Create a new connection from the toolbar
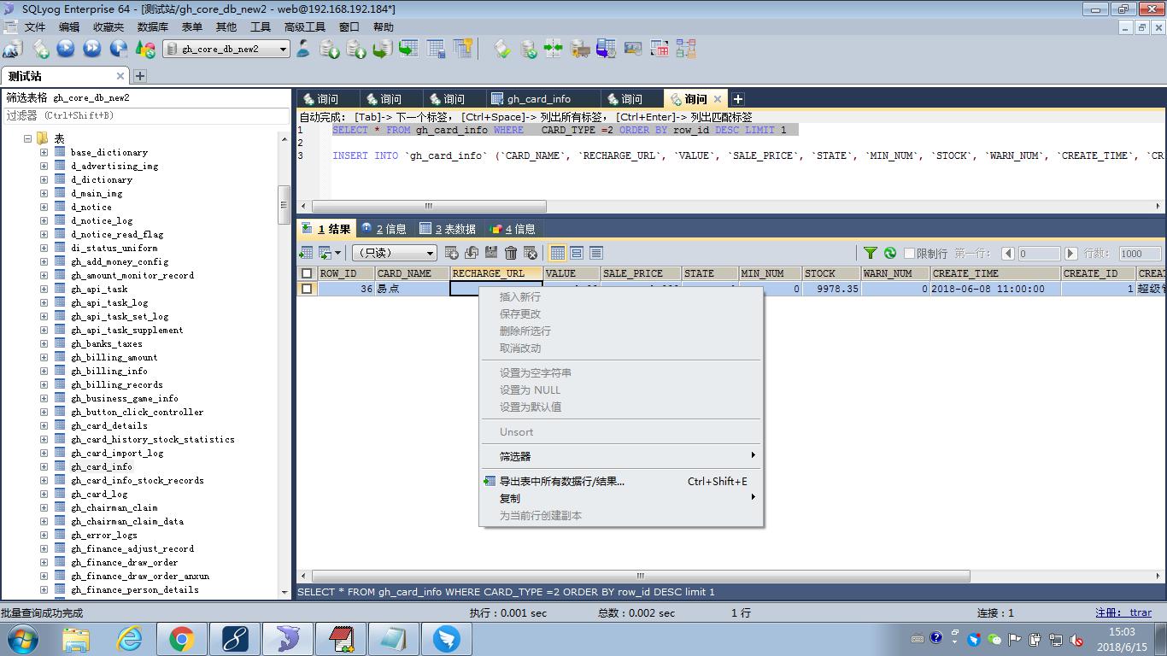Image resolution: width=1167 pixels, height=656 pixels. (x=13, y=49)
